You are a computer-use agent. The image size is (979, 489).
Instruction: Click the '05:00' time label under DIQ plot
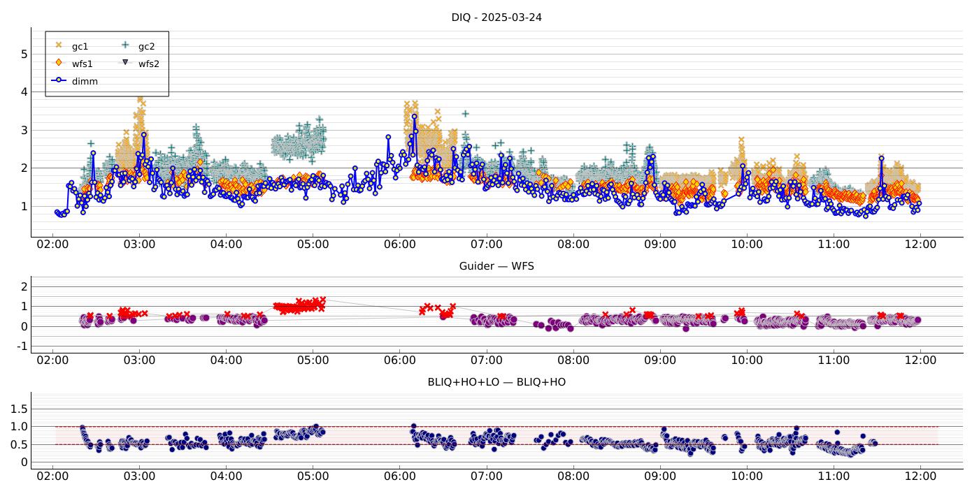pos(313,245)
